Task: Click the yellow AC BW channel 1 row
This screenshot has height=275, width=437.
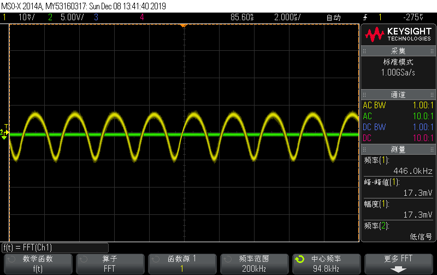Action: click(398, 106)
